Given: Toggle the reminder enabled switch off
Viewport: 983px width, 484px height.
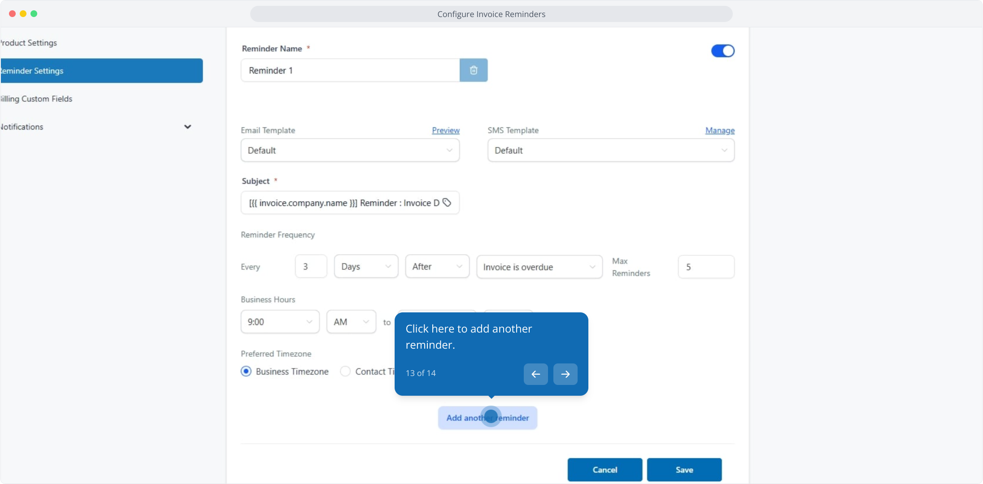Looking at the screenshot, I should click(722, 51).
